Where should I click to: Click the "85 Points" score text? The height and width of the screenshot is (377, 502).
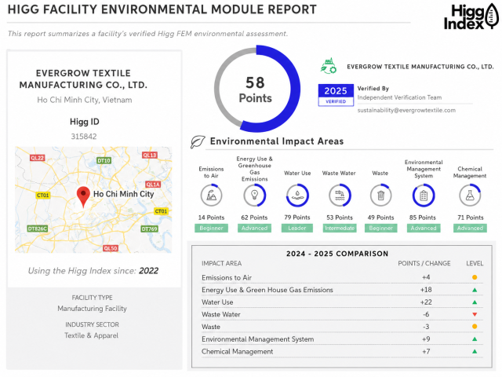pyautogui.click(x=423, y=218)
